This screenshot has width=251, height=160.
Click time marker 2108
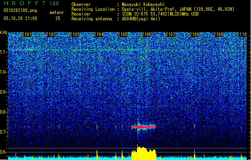point(194,34)
